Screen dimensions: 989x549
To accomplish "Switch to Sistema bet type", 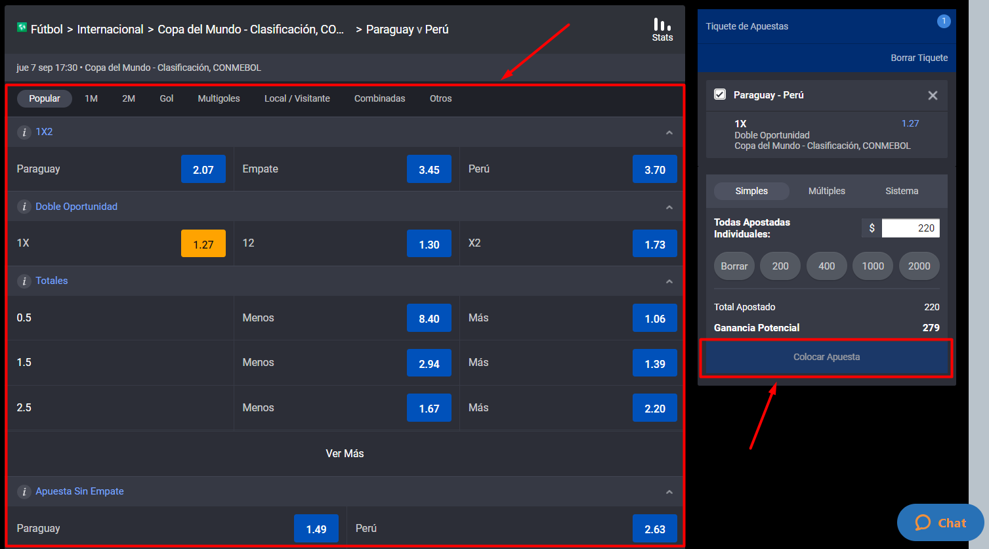I will (x=902, y=191).
